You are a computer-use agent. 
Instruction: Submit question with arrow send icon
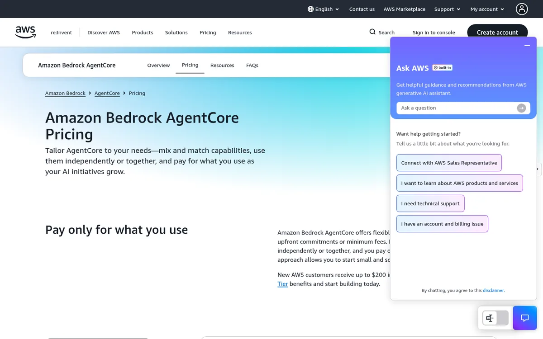(522, 108)
